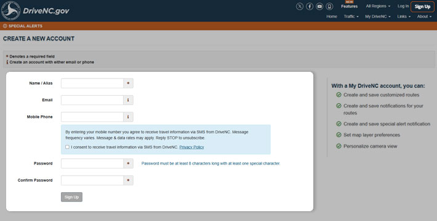Go to the Home menu item

pyautogui.click(x=332, y=17)
